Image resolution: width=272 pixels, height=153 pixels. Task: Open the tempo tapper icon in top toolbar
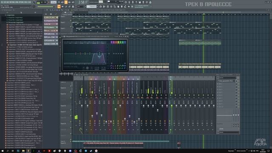[x=126, y=2]
